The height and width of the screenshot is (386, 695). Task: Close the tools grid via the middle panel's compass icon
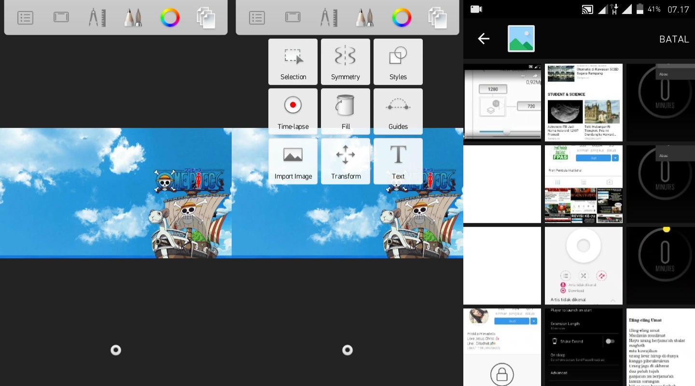[x=329, y=18]
